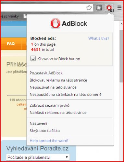Viewport: 124px width, 162px height.
Task: Select Nepoužívat na této stránce
Action: 53,87
